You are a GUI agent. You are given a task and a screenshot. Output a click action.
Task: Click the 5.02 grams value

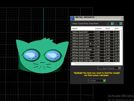coord(97,35)
